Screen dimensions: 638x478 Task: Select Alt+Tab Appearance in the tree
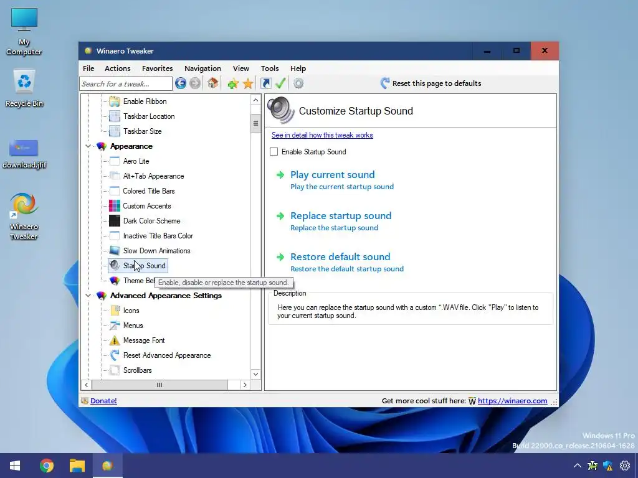(153, 176)
